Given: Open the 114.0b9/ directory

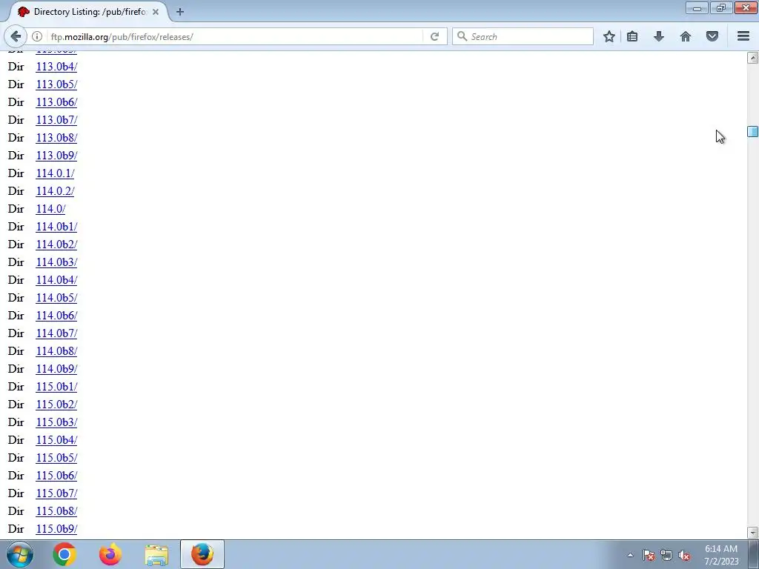Looking at the screenshot, I should tap(56, 369).
